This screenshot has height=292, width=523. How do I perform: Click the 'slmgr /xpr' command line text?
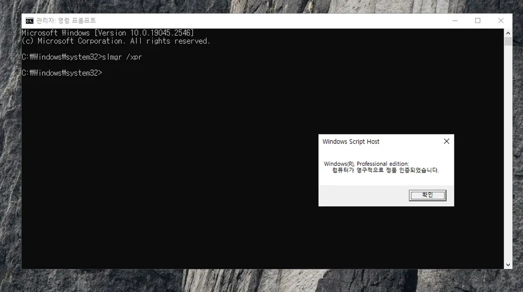point(122,57)
